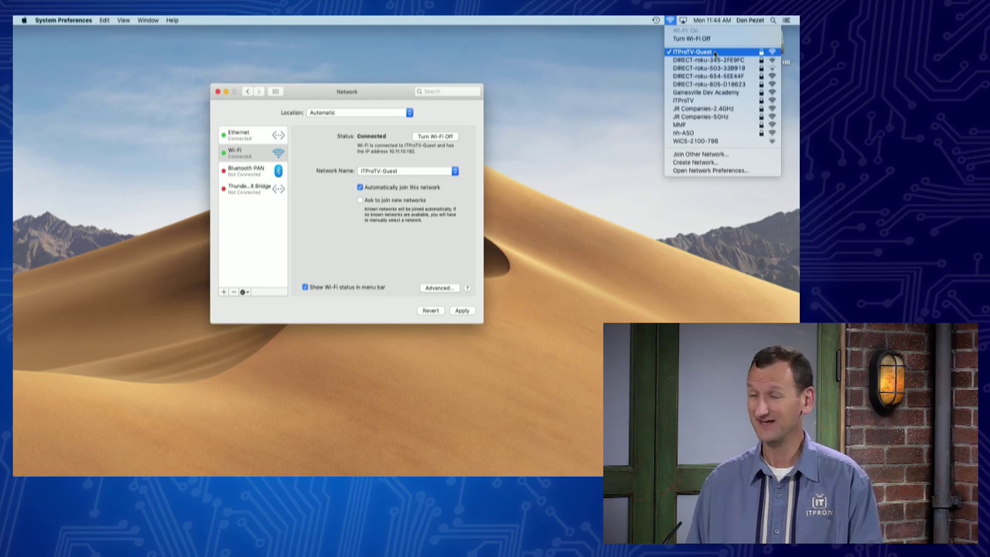Click the Advanced... button
The width and height of the screenshot is (990, 557).
439,288
